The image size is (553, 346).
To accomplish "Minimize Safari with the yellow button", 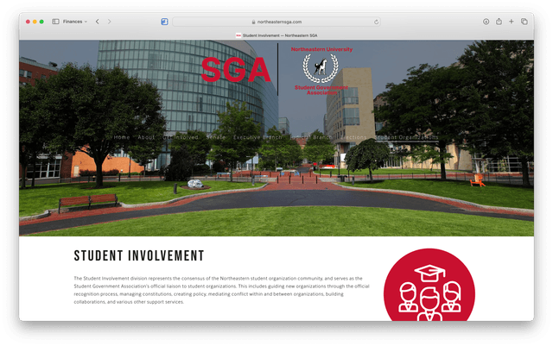I will click(x=35, y=22).
